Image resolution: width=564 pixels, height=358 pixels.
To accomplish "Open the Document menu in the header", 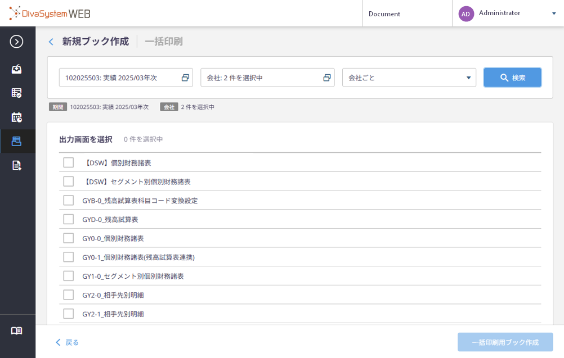I will 384,14.
